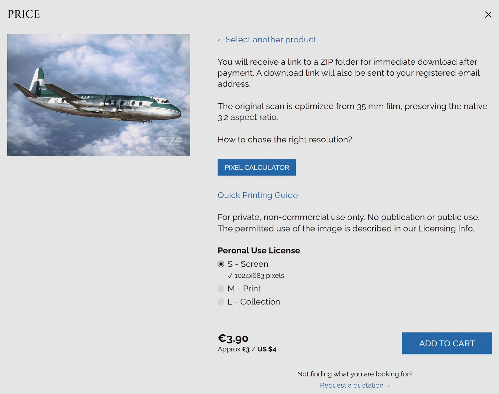Click the resolution question text
Screen dimensions: 499x394
pos(284,140)
